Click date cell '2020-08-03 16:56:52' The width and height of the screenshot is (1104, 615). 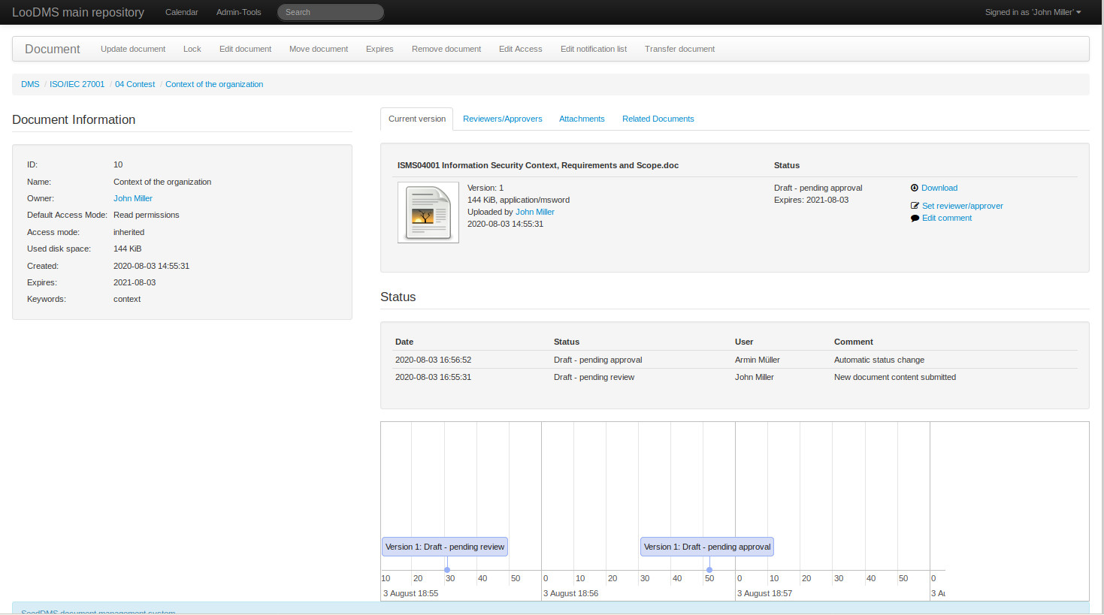(434, 360)
